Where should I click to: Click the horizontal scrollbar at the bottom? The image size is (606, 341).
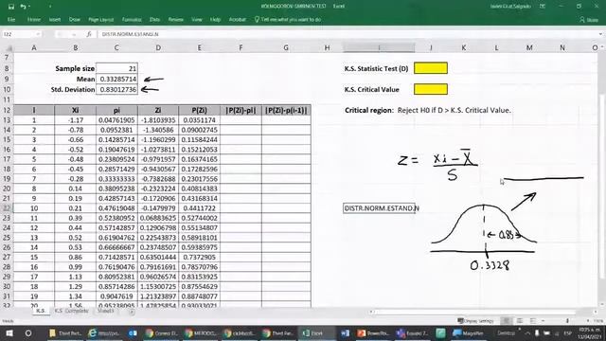coord(475,312)
